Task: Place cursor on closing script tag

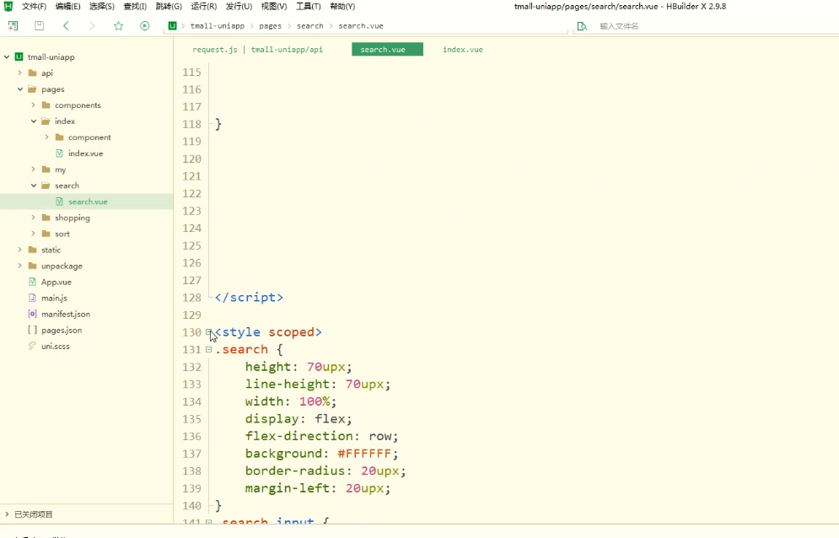Action: click(x=249, y=298)
